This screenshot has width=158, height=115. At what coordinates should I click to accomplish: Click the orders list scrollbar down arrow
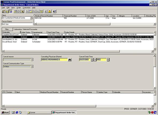tap(155, 49)
